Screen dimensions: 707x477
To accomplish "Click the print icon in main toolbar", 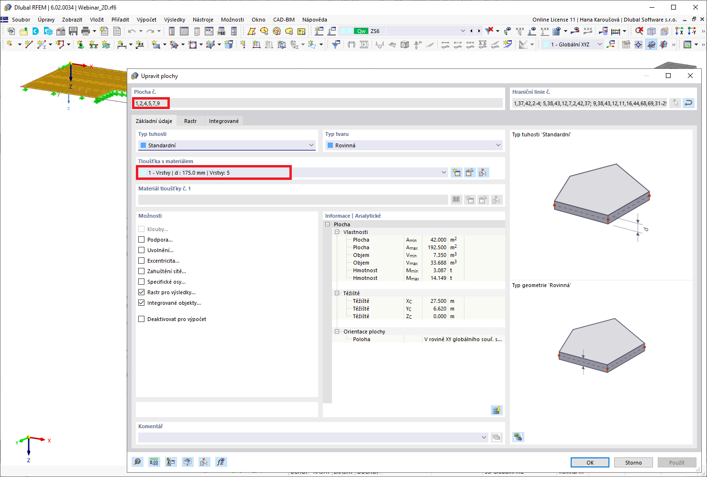I will click(x=86, y=31).
